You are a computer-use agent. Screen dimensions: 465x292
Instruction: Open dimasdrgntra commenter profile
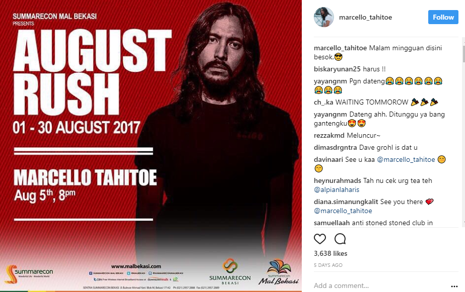[336, 147]
